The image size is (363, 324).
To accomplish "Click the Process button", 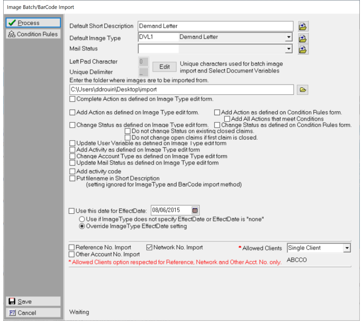I will pyautogui.click(x=33, y=23).
